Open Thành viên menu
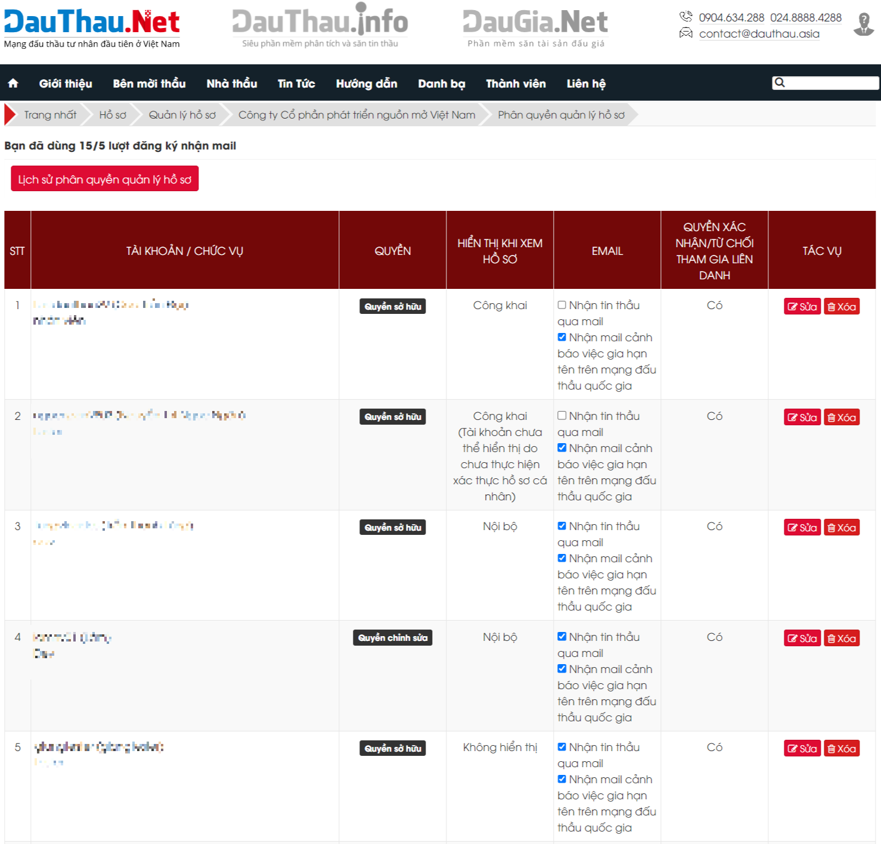 (x=516, y=83)
